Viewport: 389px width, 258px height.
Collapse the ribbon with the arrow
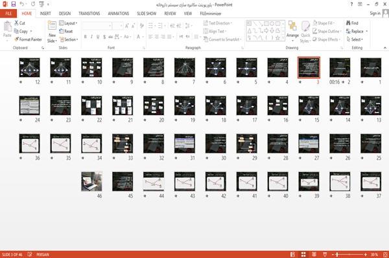[384, 48]
